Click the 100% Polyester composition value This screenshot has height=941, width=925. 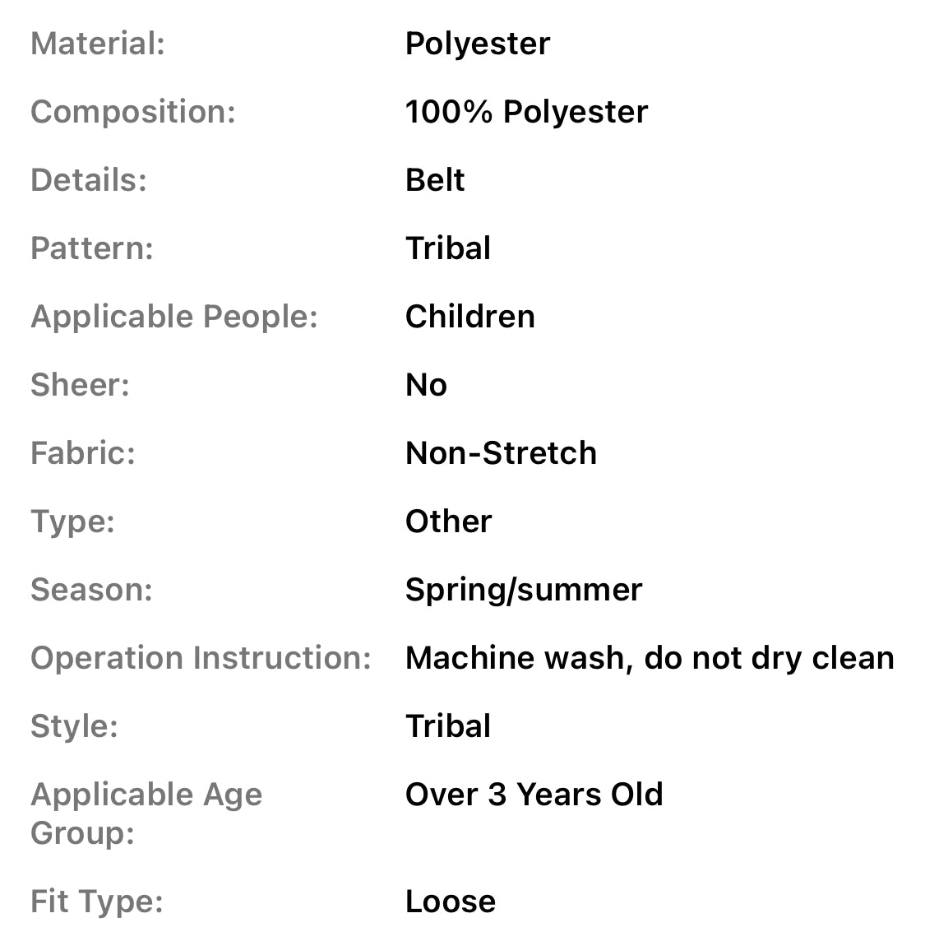[x=526, y=112]
